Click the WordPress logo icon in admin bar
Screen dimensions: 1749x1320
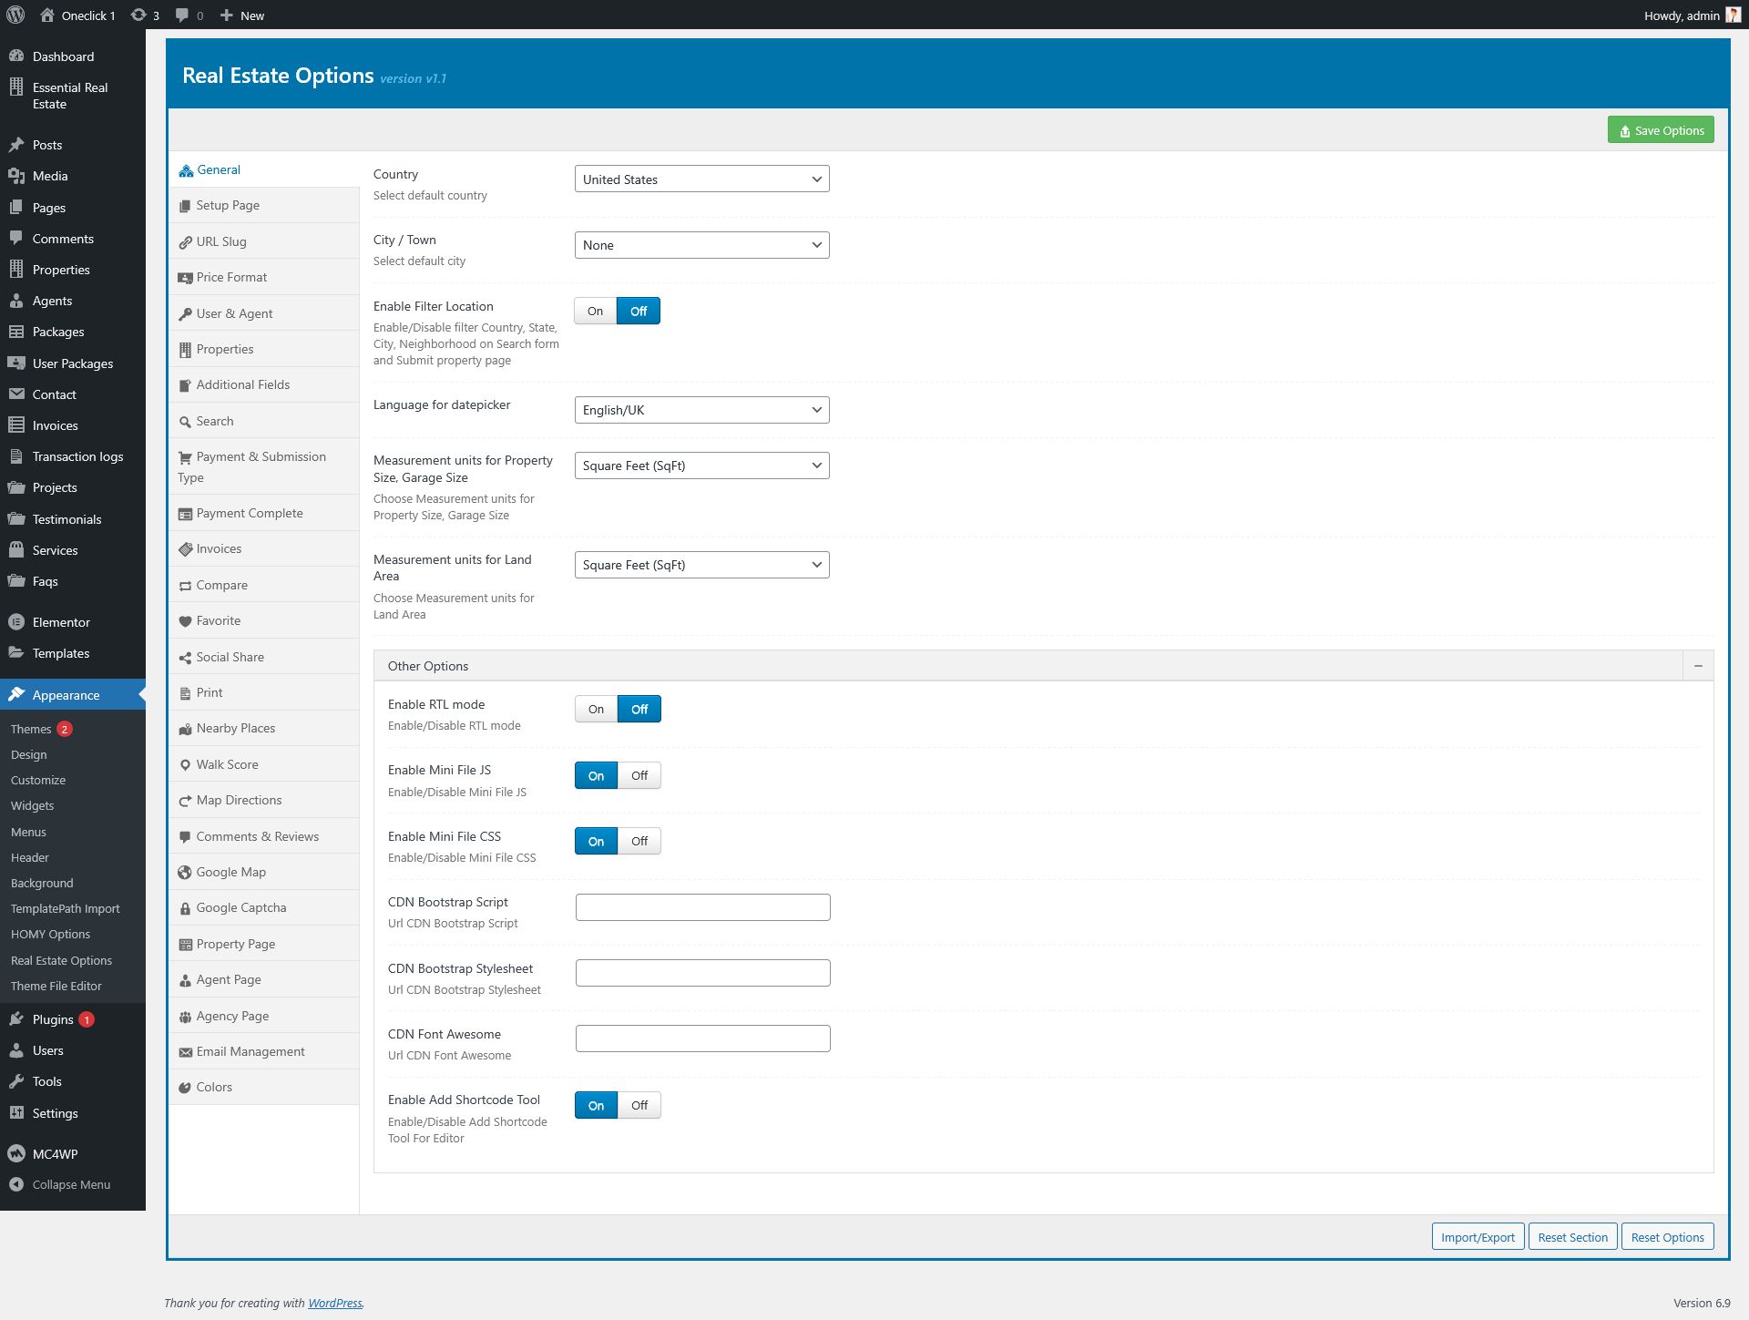pos(15,15)
